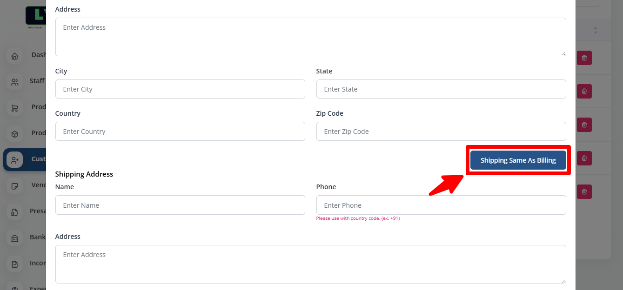Image resolution: width=623 pixels, height=290 pixels.
Task: Open the Vendor sticky-note icon
Action: pyautogui.click(x=15, y=186)
